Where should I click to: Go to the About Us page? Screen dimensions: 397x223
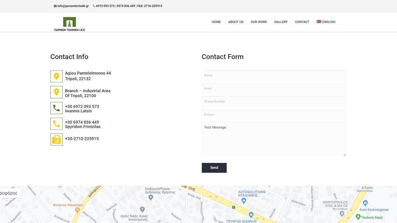tap(236, 22)
